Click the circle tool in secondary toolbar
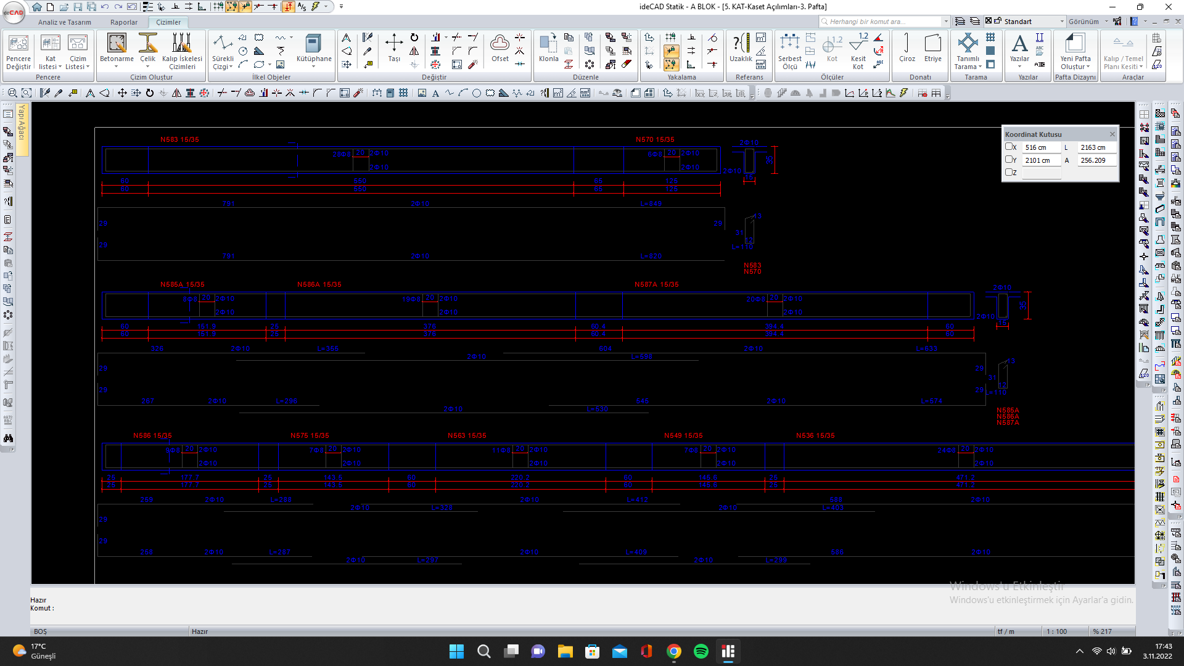1184x666 pixels. point(477,93)
